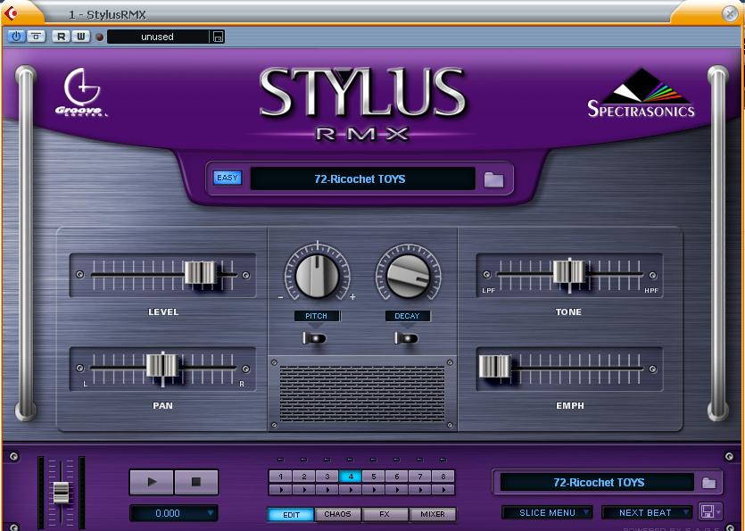
Task: Switch to the FX page
Action: click(x=385, y=514)
